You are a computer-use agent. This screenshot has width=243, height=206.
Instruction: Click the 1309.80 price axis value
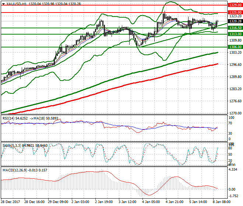coord(235,40)
